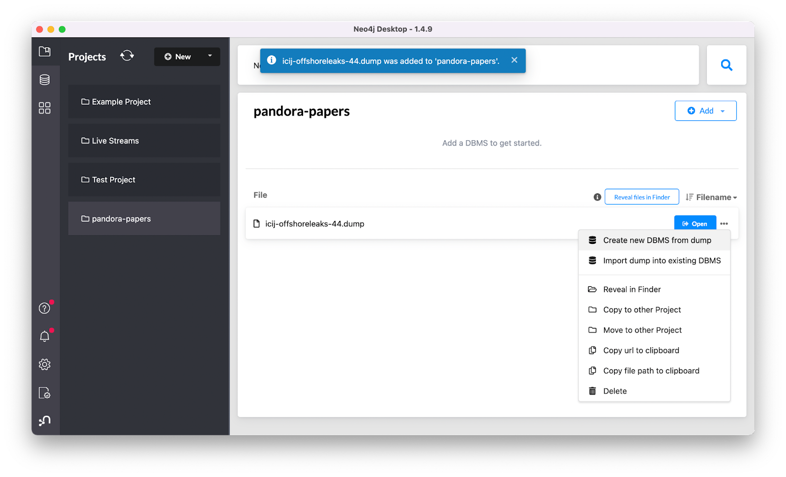This screenshot has height=477, width=786.
Task: Select the Test Project
Action: [x=144, y=179]
